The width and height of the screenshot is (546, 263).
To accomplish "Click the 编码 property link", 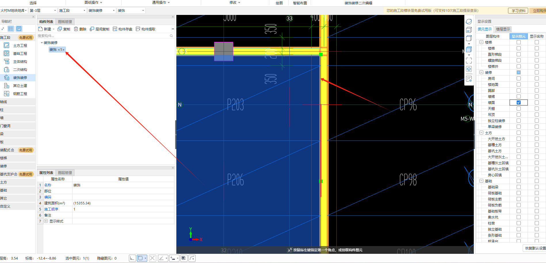I will (x=48, y=197).
